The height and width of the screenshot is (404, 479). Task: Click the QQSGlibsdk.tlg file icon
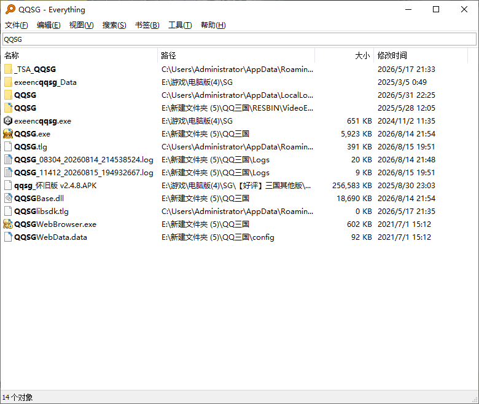click(8, 211)
